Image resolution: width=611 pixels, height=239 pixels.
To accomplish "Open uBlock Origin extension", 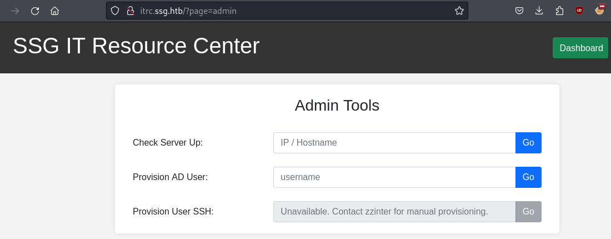I will tap(579, 11).
